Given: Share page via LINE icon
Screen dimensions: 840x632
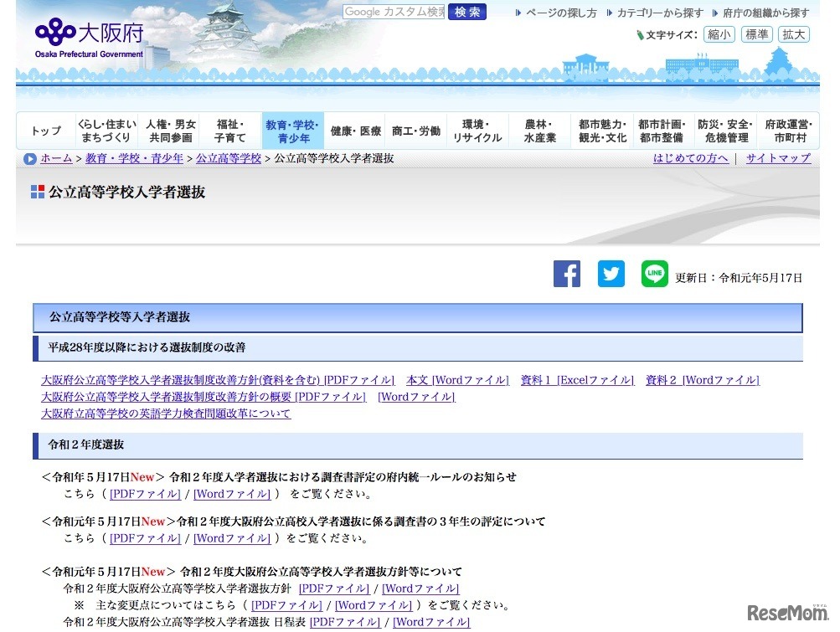Looking at the screenshot, I should (x=655, y=275).
